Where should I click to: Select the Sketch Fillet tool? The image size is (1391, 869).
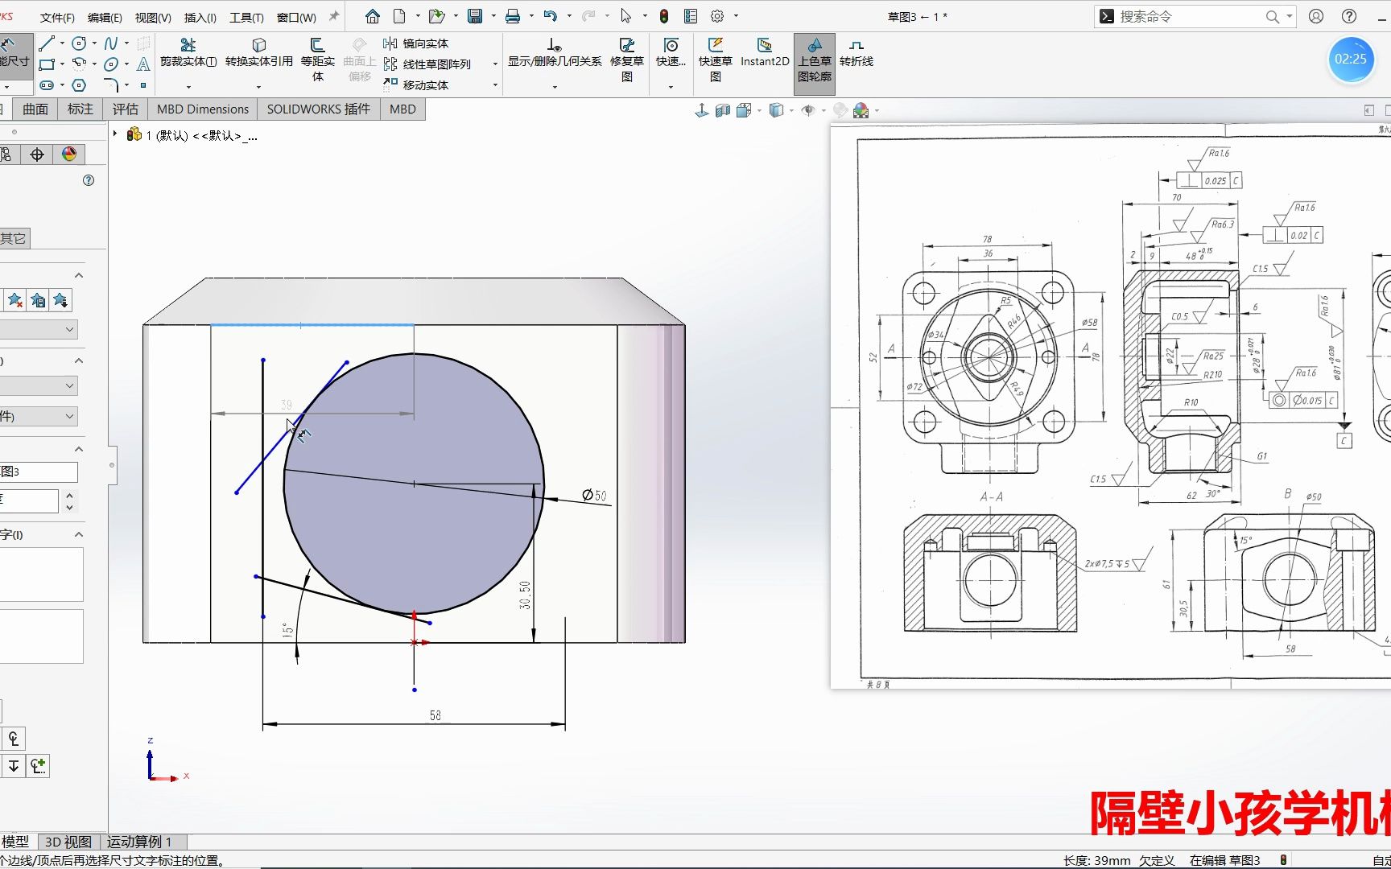click(x=111, y=85)
